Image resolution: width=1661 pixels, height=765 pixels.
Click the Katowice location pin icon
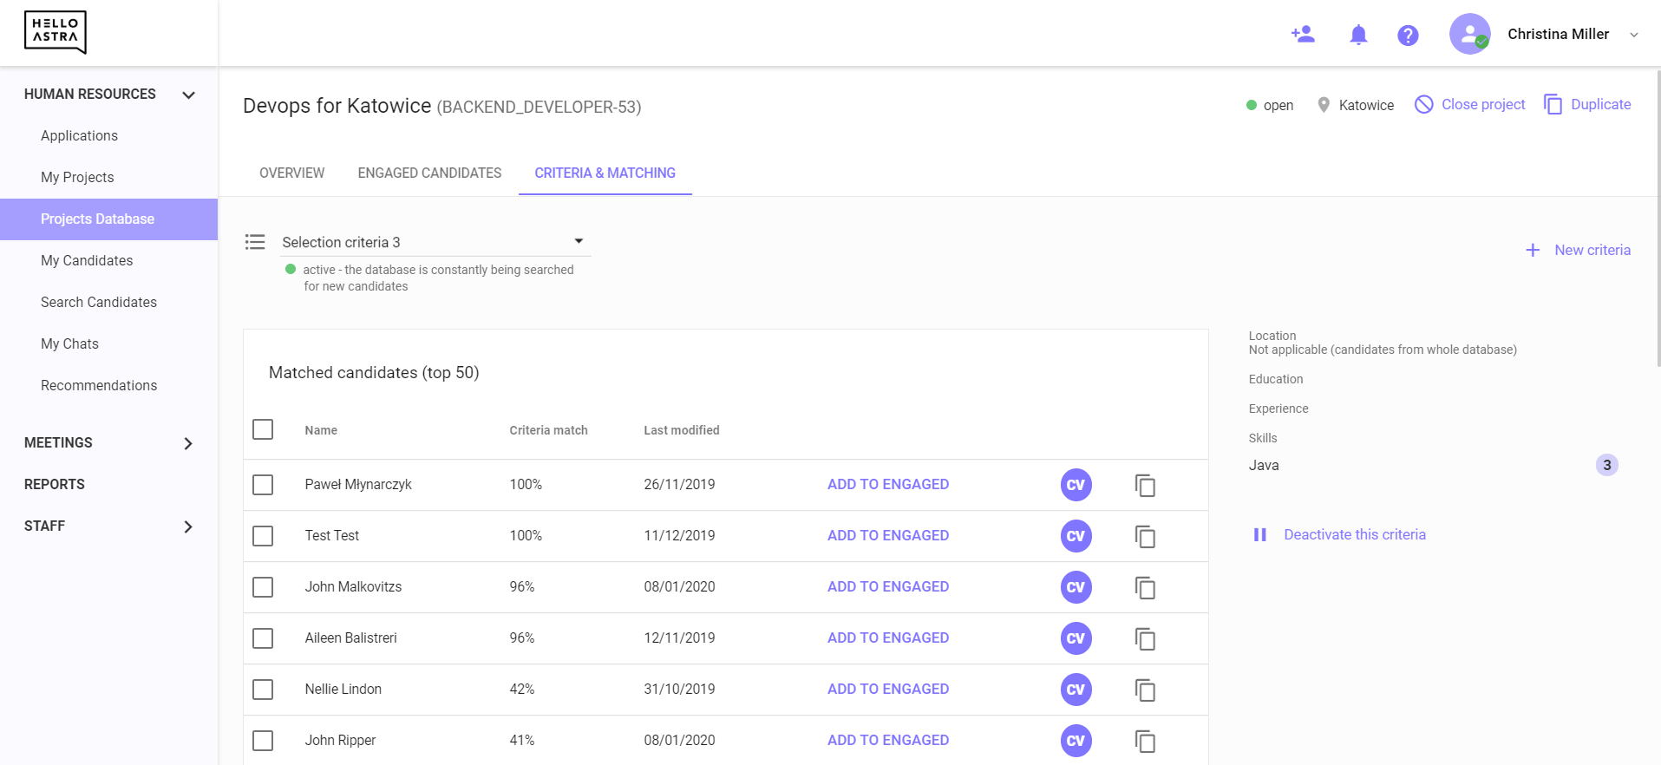point(1324,105)
